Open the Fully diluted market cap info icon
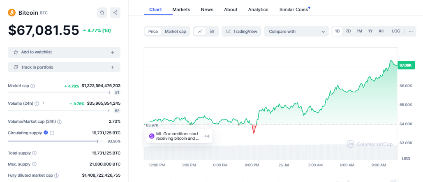 [56, 175]
